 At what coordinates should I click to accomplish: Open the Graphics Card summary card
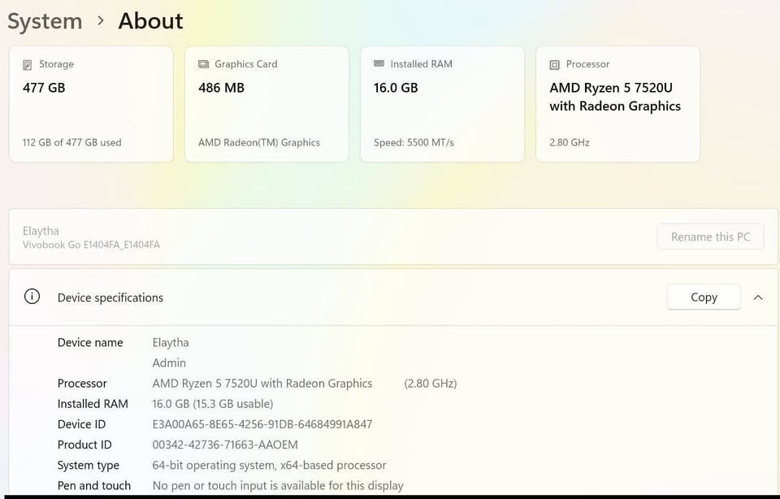266,104
